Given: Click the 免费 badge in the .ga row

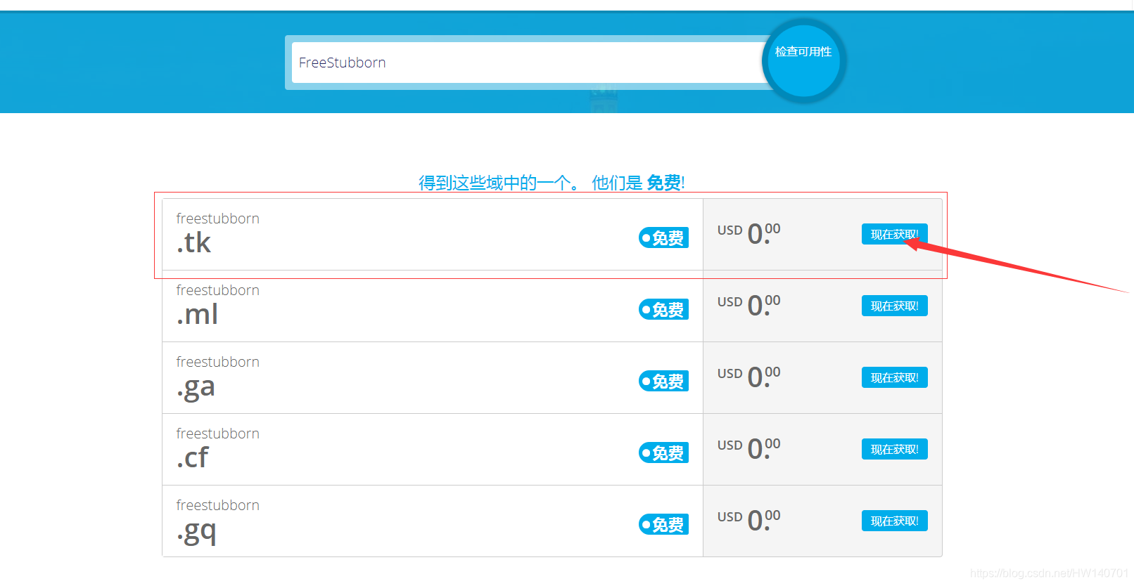Looking at the screenshot, I should [663, 381].
